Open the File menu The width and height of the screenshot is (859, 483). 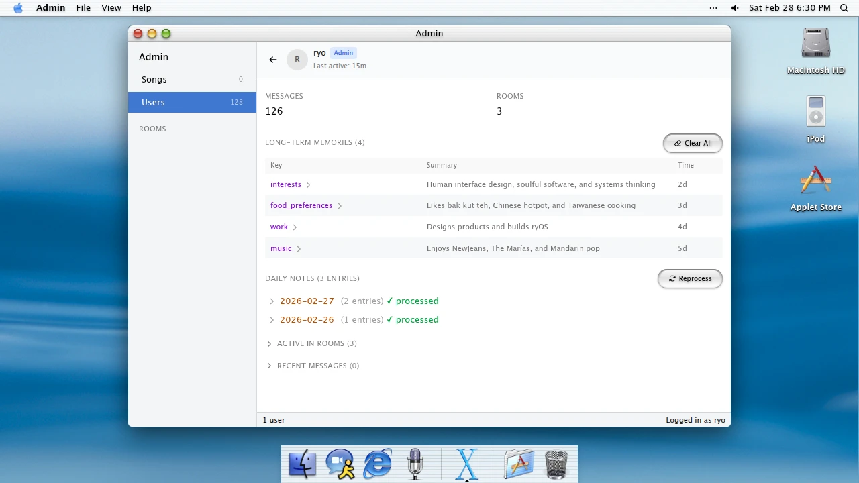(83, 8)
